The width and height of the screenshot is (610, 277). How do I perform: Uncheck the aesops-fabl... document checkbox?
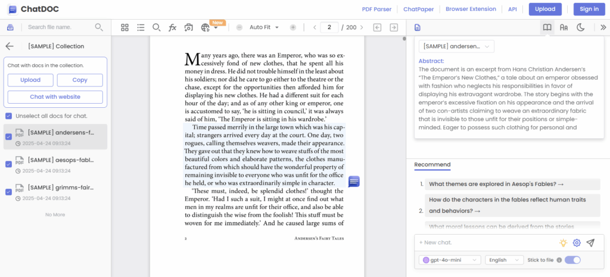pos(8,164)
